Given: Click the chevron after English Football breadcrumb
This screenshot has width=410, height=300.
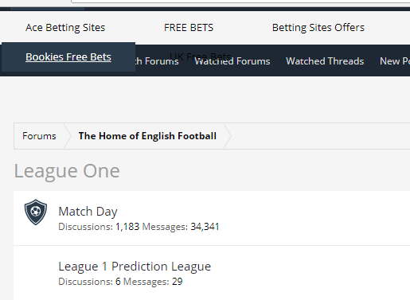Looking at the screenshot, I should pos(228,136).
